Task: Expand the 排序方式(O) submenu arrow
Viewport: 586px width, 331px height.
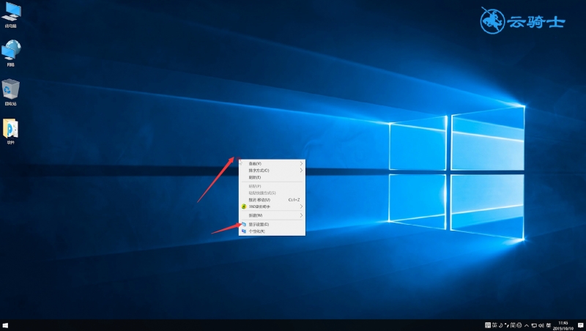Action: point(301,171)
